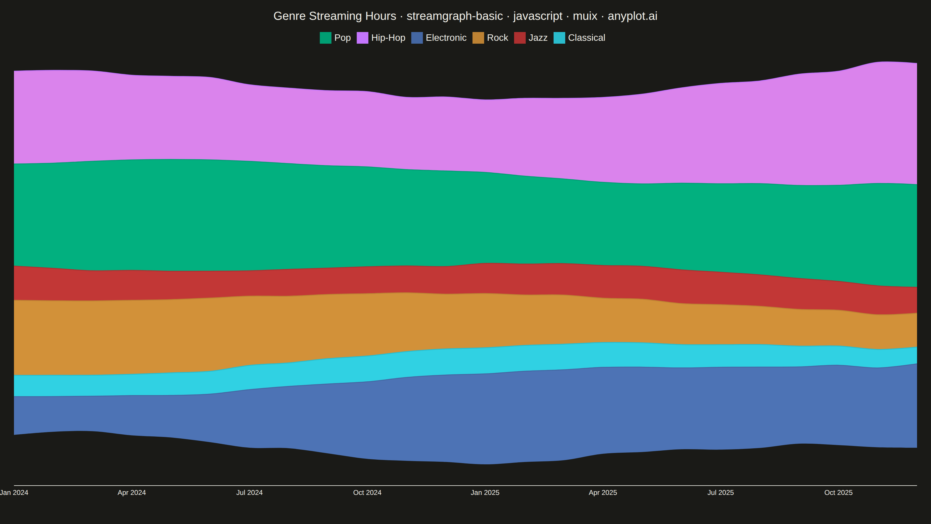The height and width of the screenshot is (524, 931).
Task: Click the Pop legend color swatch
Action: pos(325,38)
